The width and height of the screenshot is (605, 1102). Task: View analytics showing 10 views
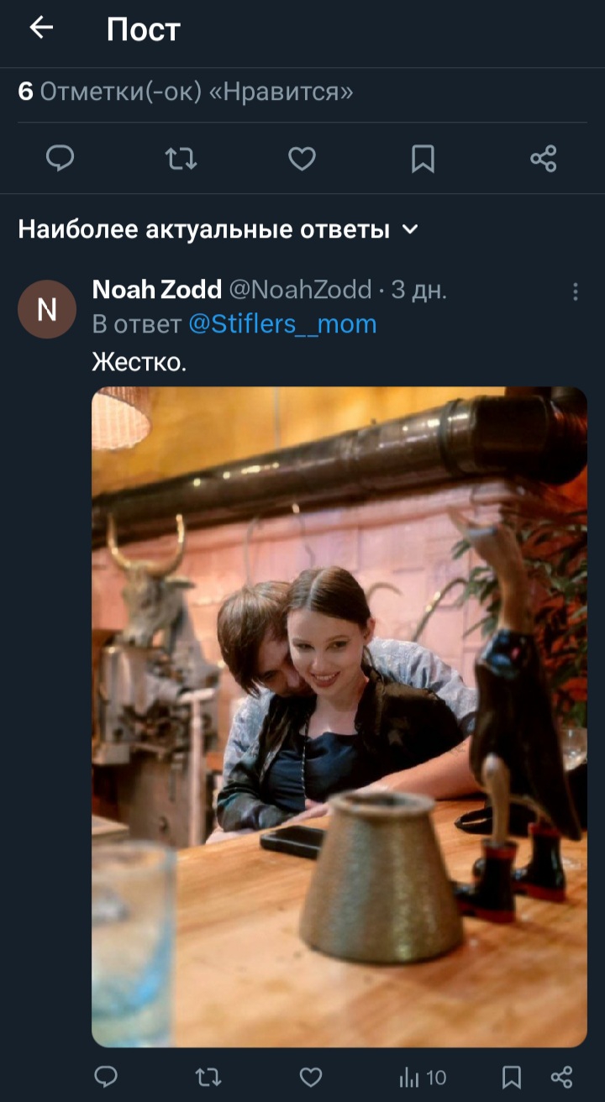pyautogui.click(x=422, y=1077)
